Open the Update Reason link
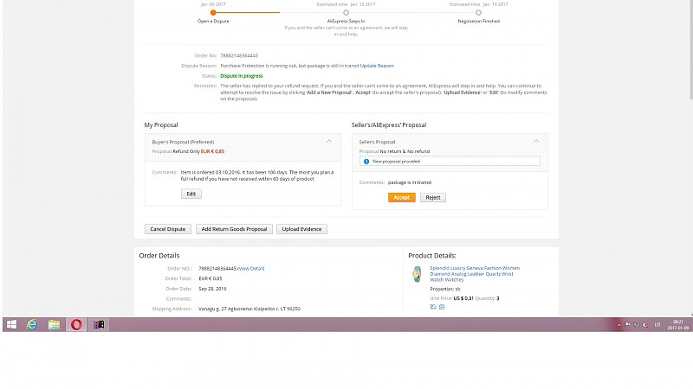This screenshot has height=389, width=693. pyautogui.click(x=377, y=66)
